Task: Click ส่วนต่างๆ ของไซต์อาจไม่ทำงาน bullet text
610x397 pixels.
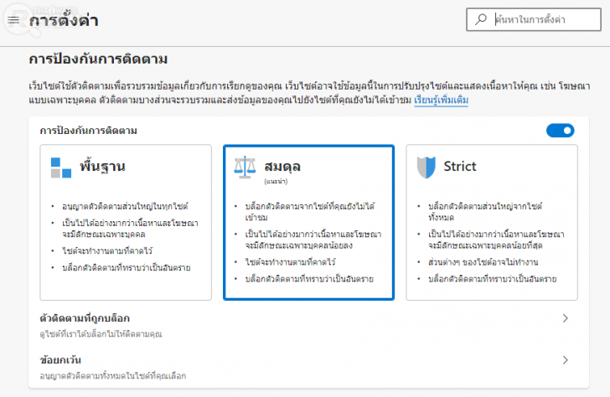Action: point(483,262)
